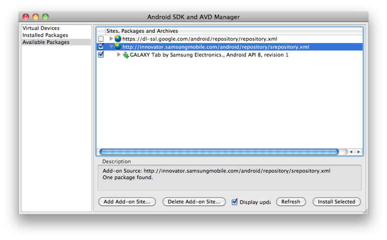Click Delete Add-on Site button
Viewport: 387px width, 240px height.
(x=194, y=201)
